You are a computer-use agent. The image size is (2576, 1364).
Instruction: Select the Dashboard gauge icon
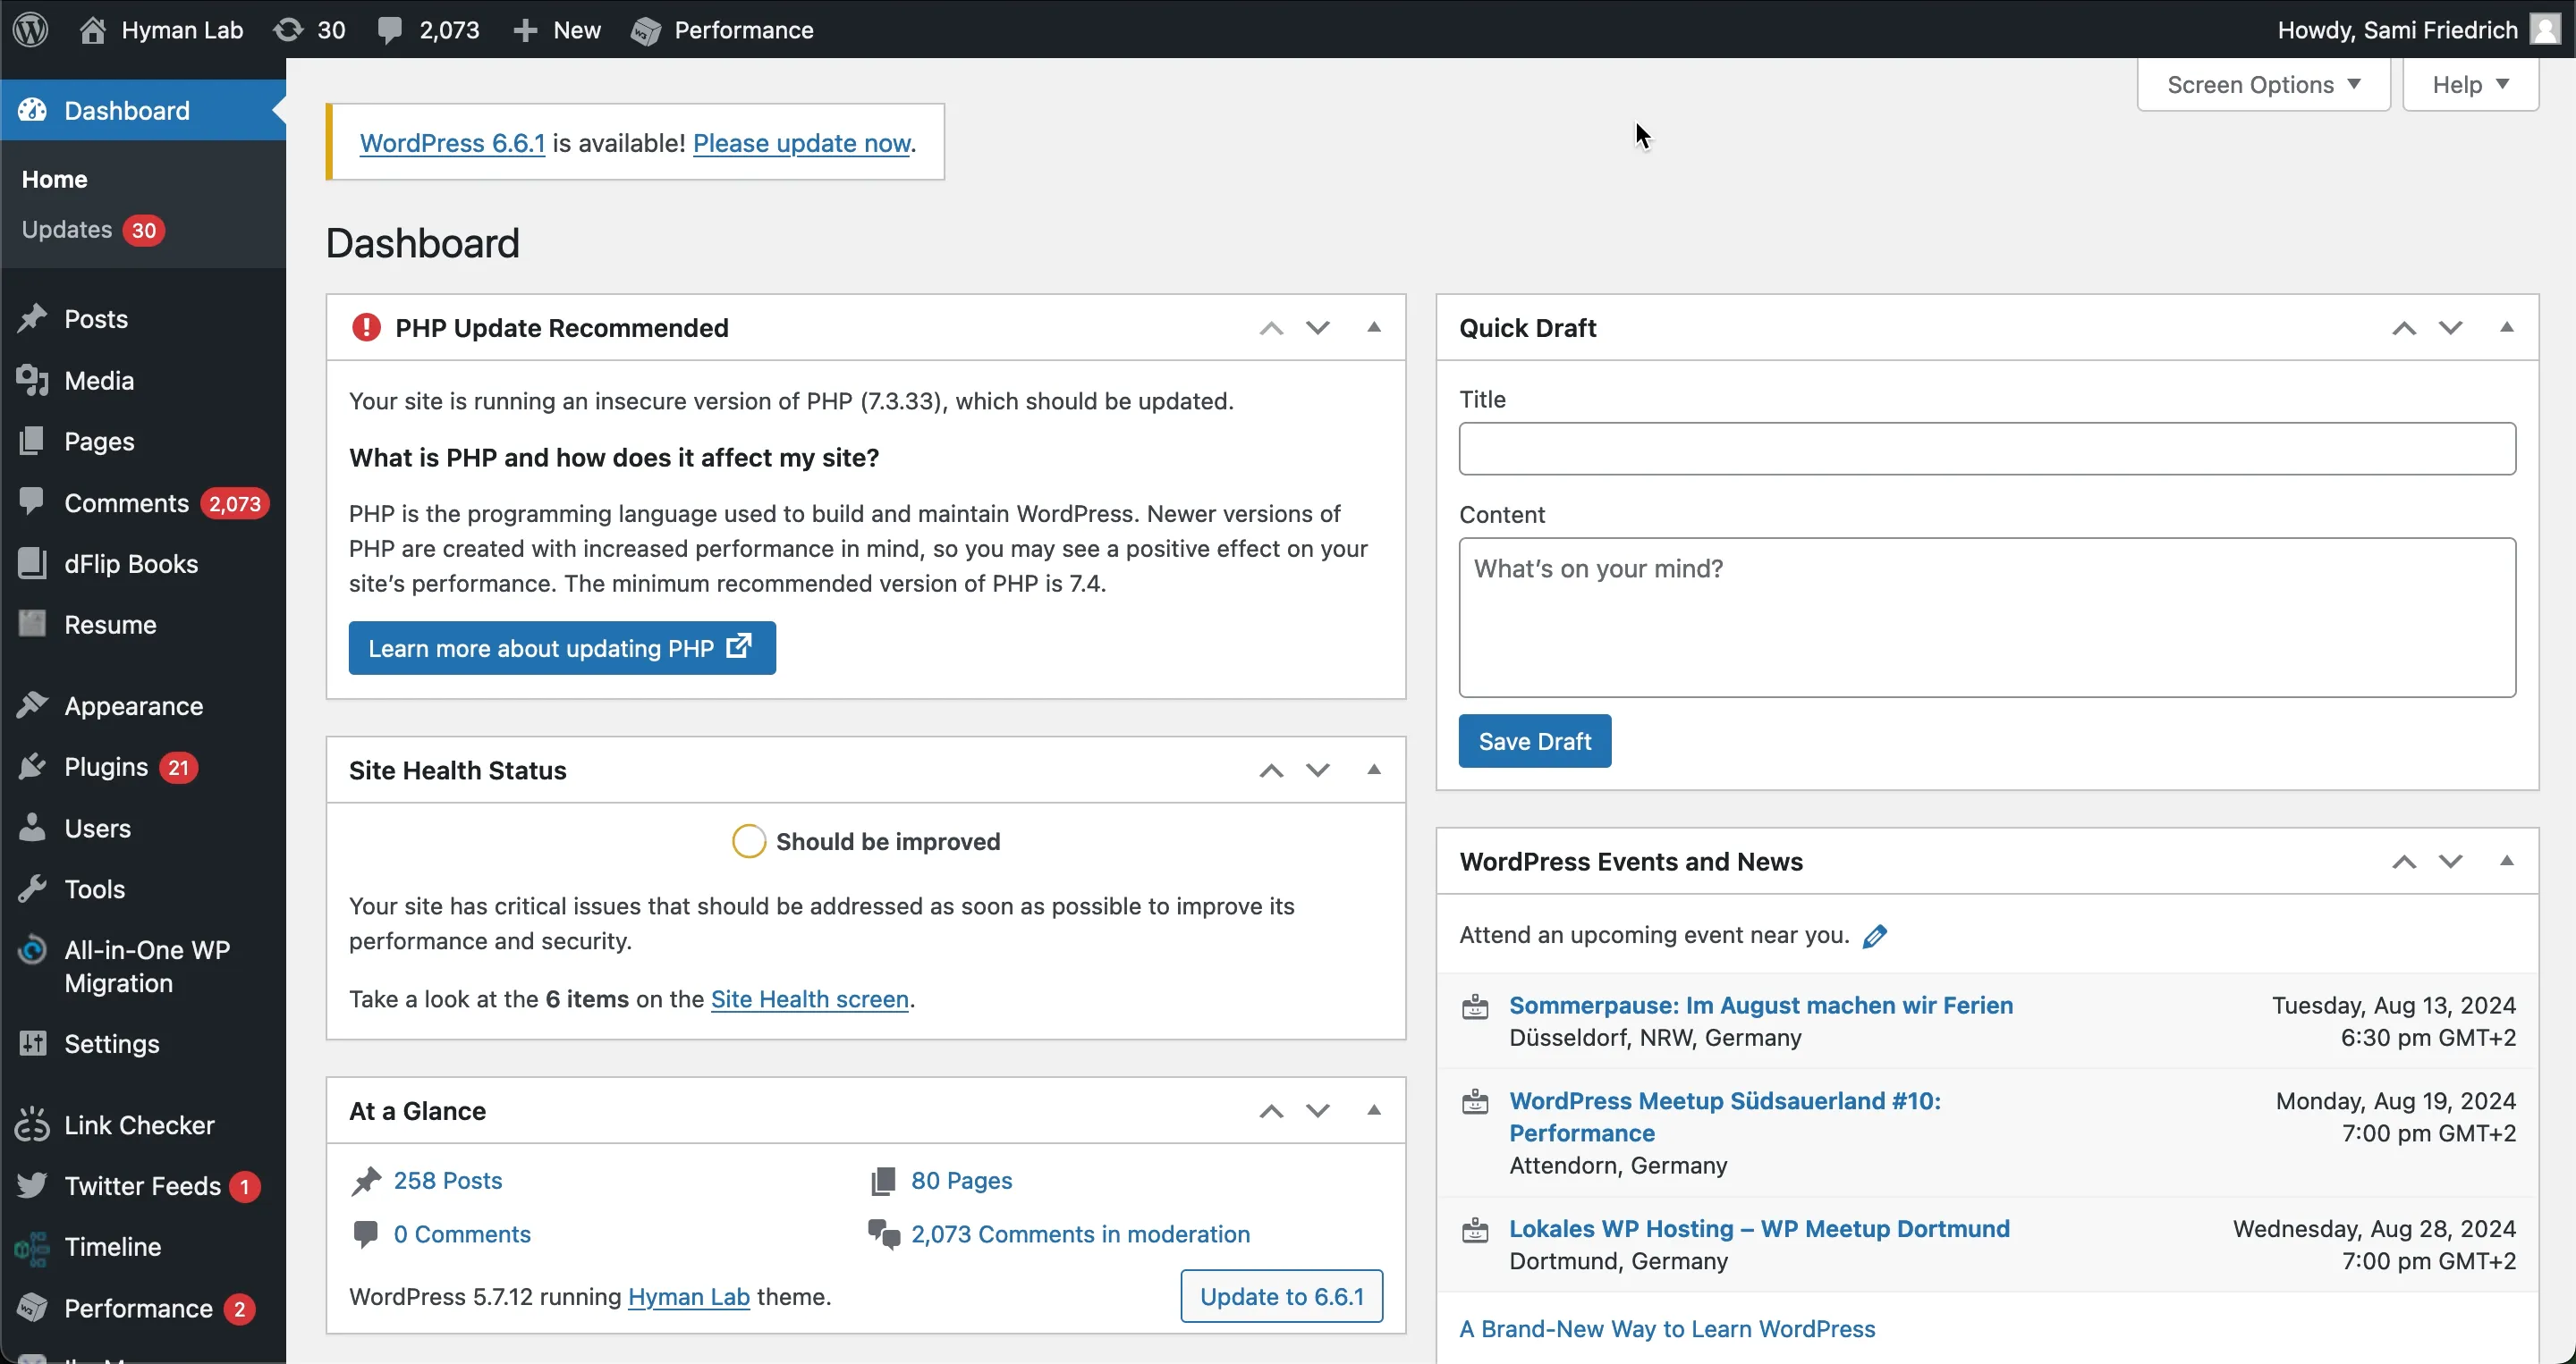(x=32, y=110)
